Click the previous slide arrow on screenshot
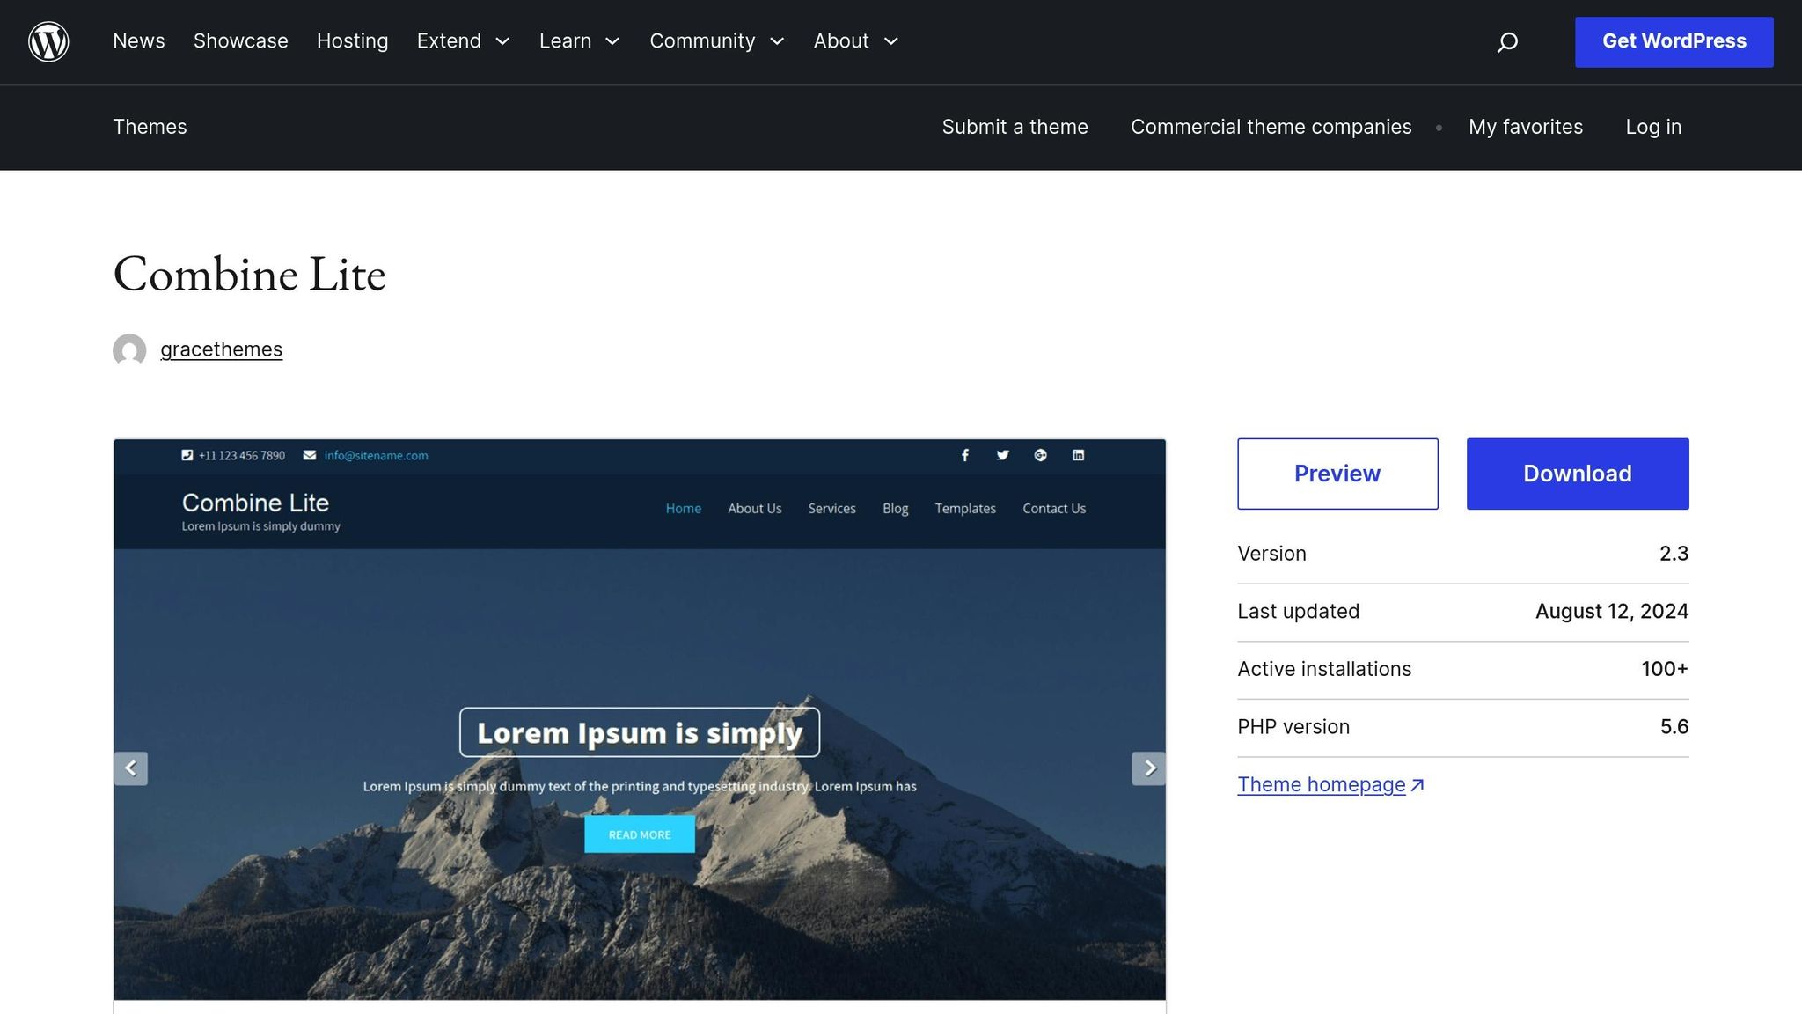 pyautogui.click(x=131, y=768)
